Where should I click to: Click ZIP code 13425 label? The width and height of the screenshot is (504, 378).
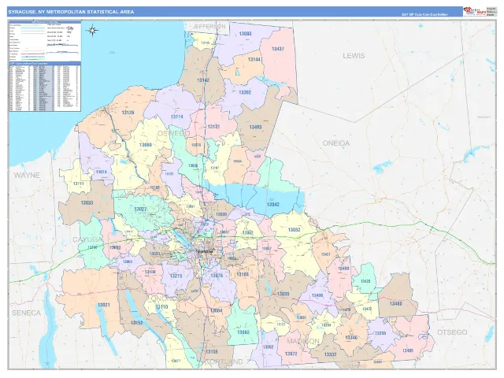[365, 281]
